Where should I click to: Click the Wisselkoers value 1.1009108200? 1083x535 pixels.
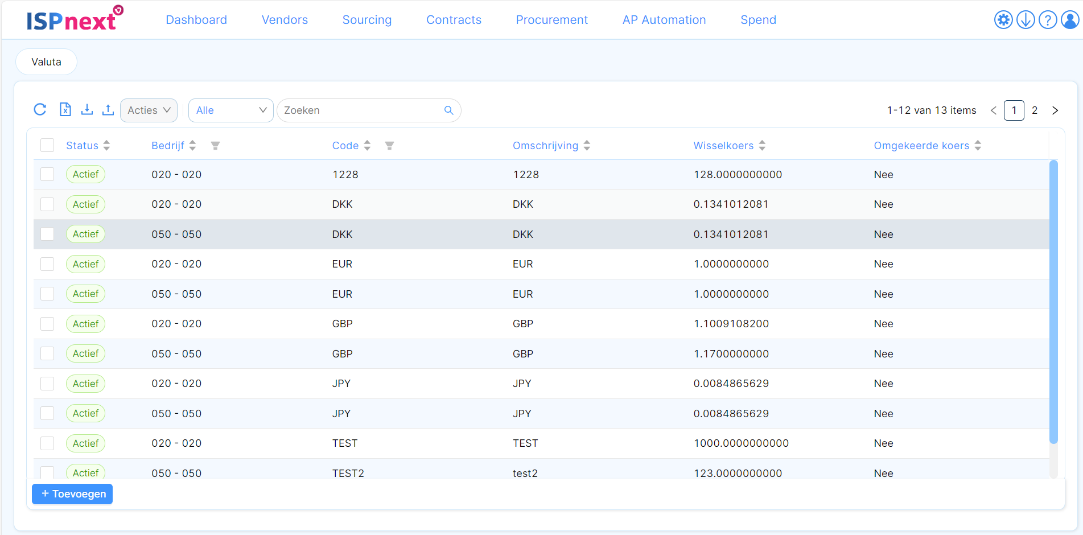pos(731,324)
